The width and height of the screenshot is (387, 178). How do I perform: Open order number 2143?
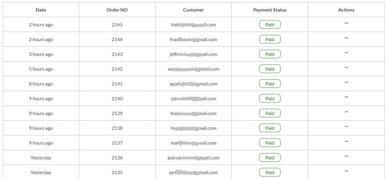pos(117,54)
